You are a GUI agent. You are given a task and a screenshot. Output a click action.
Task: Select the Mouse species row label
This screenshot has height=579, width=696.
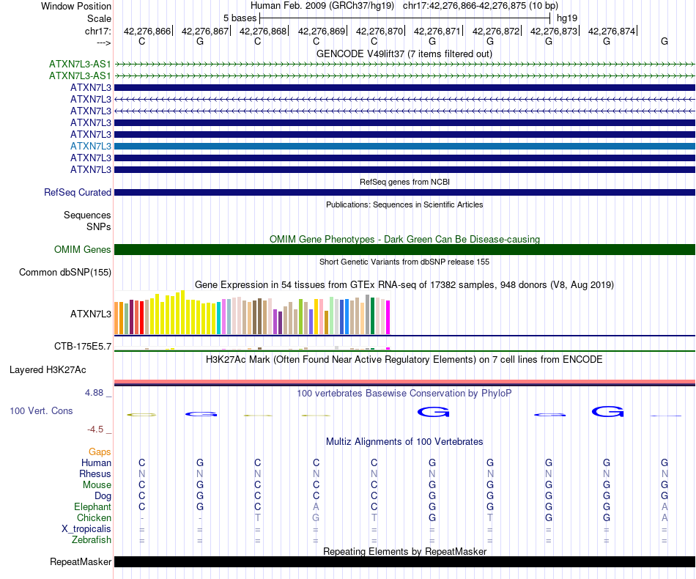[x=97, y=485]
